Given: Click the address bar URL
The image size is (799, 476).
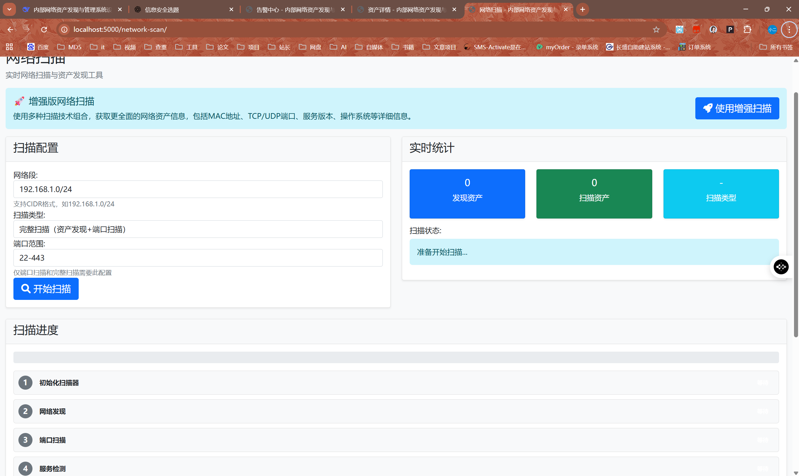Looking at the screenshot, I should [x=120, y=30].
